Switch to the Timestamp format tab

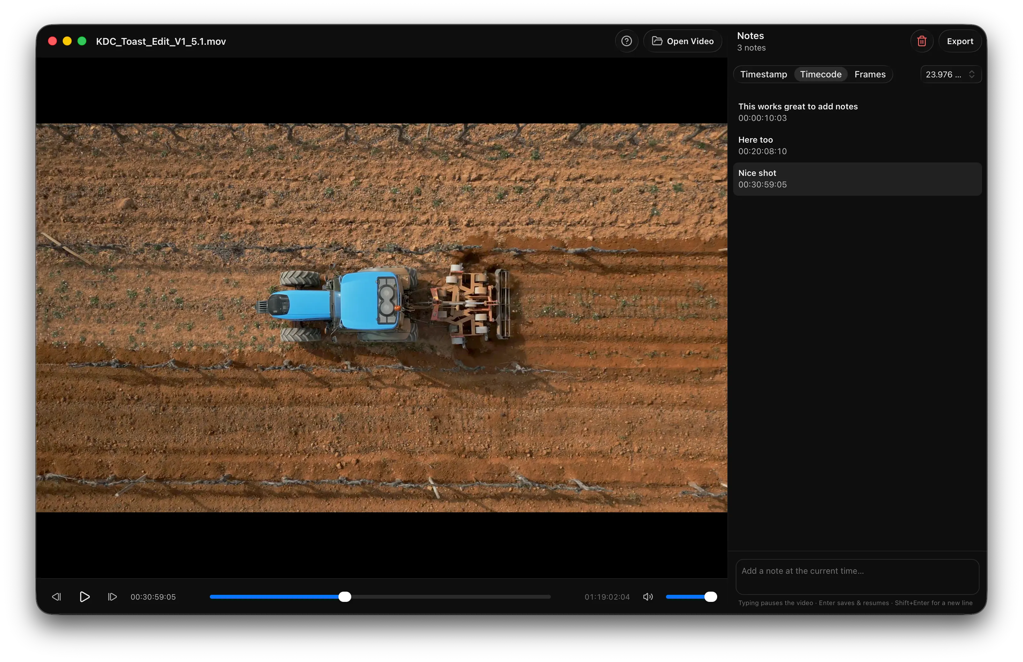click(763, 74)
